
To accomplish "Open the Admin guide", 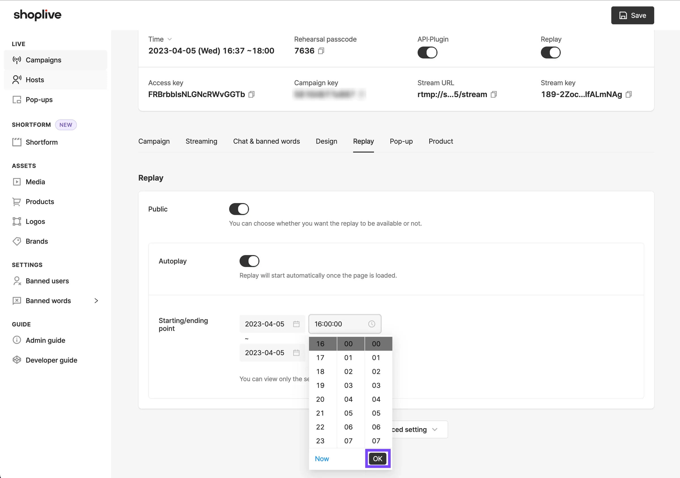I will pos(55,340).
